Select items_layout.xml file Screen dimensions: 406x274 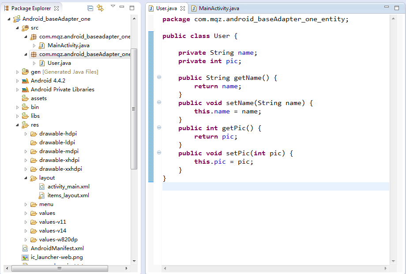[x=68, y=195]
